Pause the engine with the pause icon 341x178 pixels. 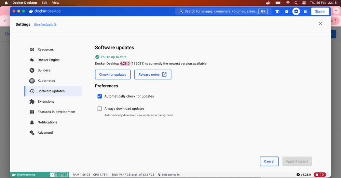click(x=56, y=175)
